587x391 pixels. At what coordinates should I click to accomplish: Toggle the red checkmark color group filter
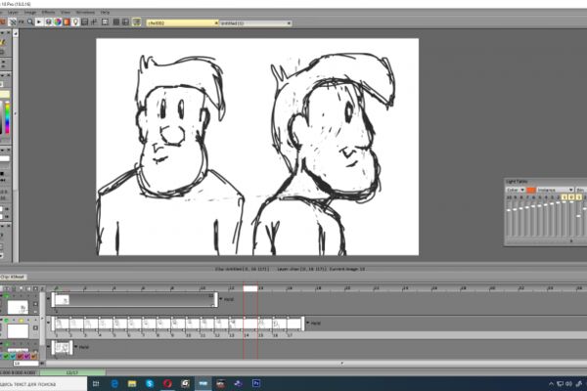click(20, 356)
